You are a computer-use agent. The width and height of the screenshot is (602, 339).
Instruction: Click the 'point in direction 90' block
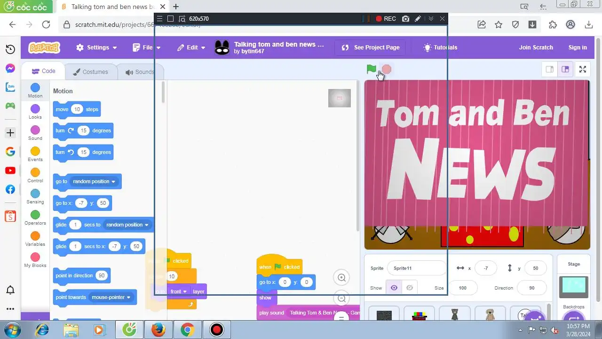(81, 275)
